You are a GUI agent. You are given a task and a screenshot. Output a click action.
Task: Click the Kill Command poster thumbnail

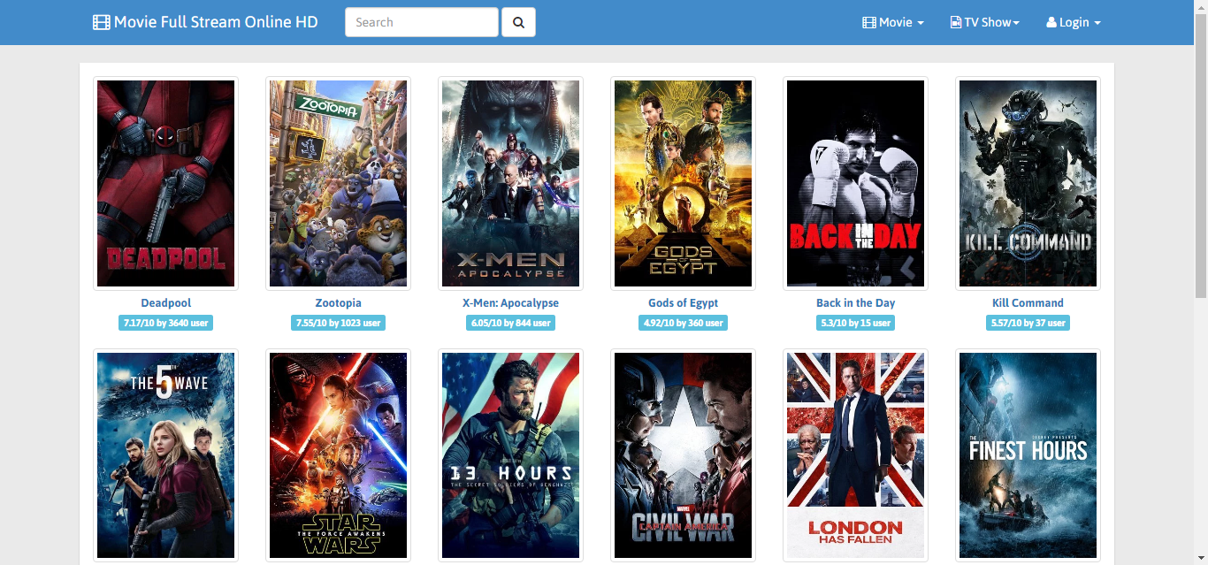tap(1028, 183)
